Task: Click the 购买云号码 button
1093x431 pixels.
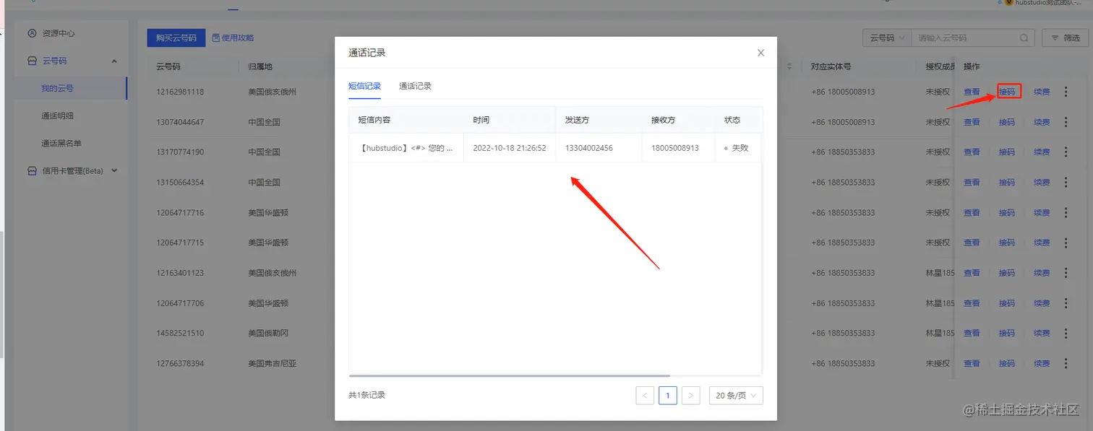Action: pyautogui.click(x=176, y=38)
